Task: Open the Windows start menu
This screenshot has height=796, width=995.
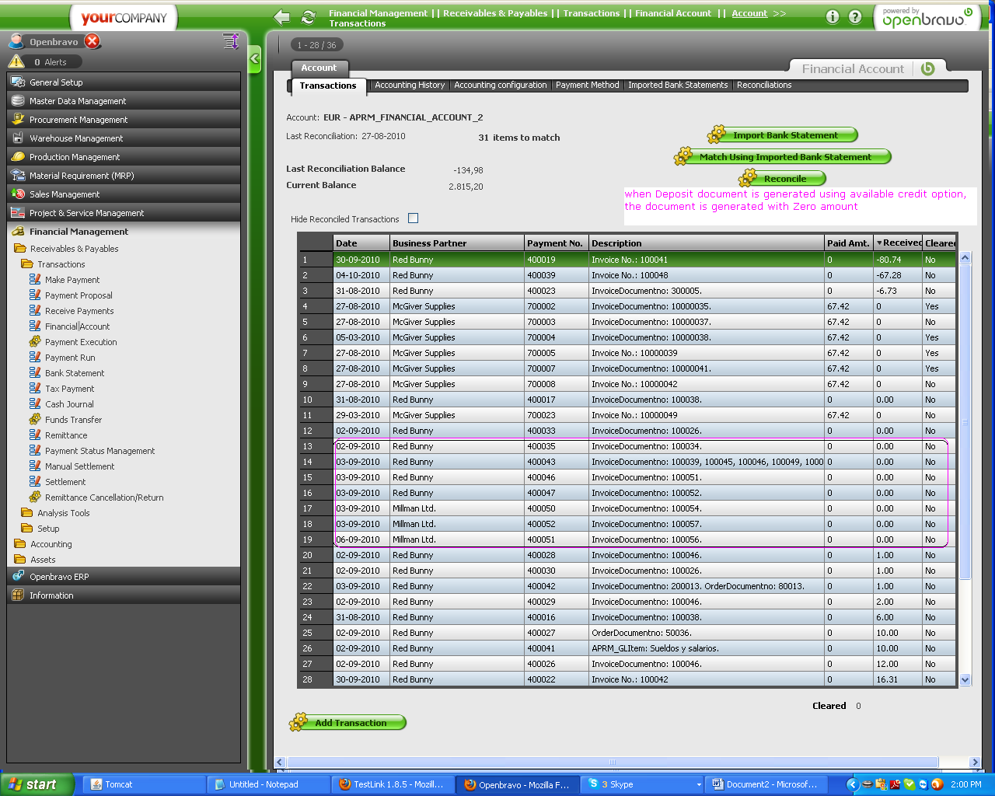Action: coord(37,784)
